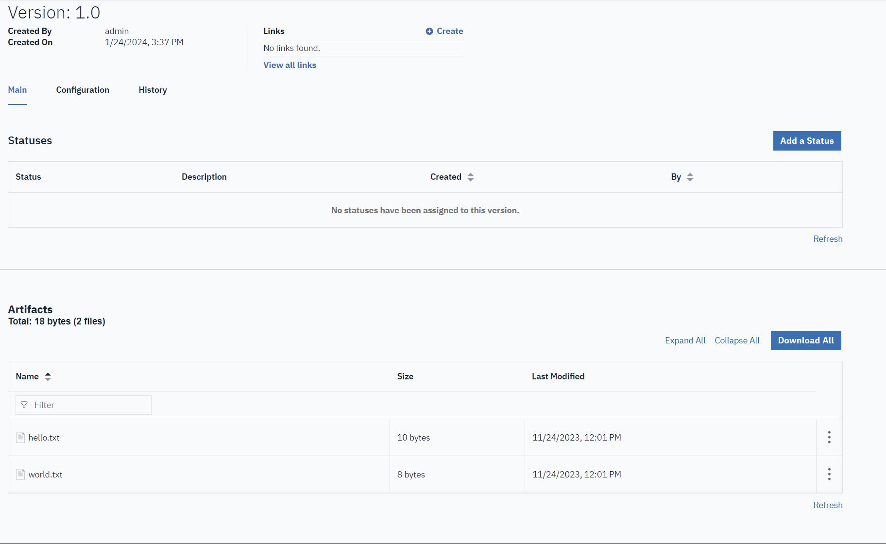Open the hello.txt artifact

(44, 437)
